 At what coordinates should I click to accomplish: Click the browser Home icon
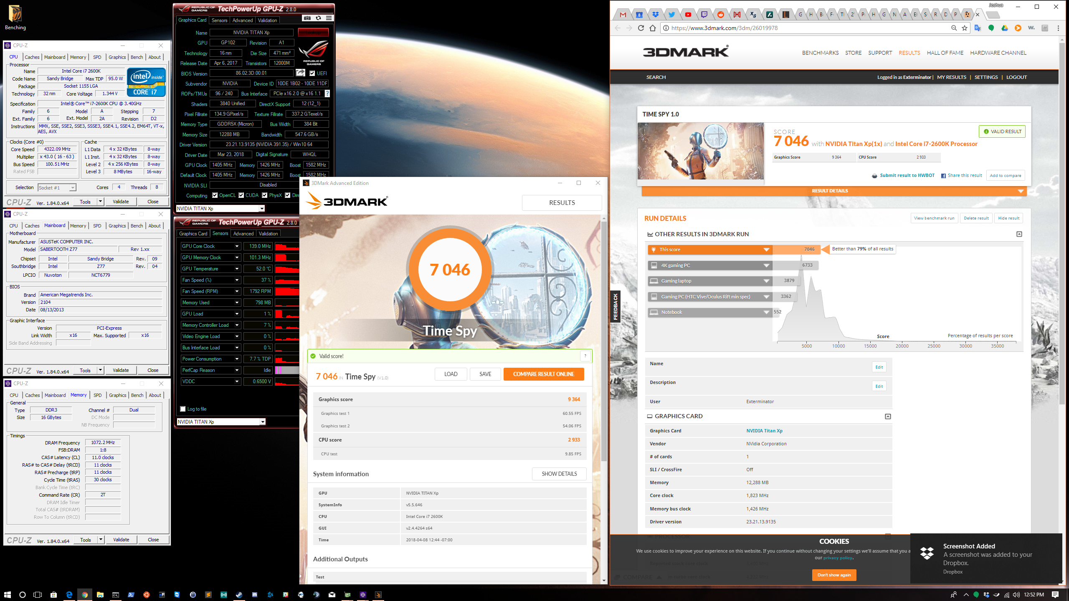[653, 28]
